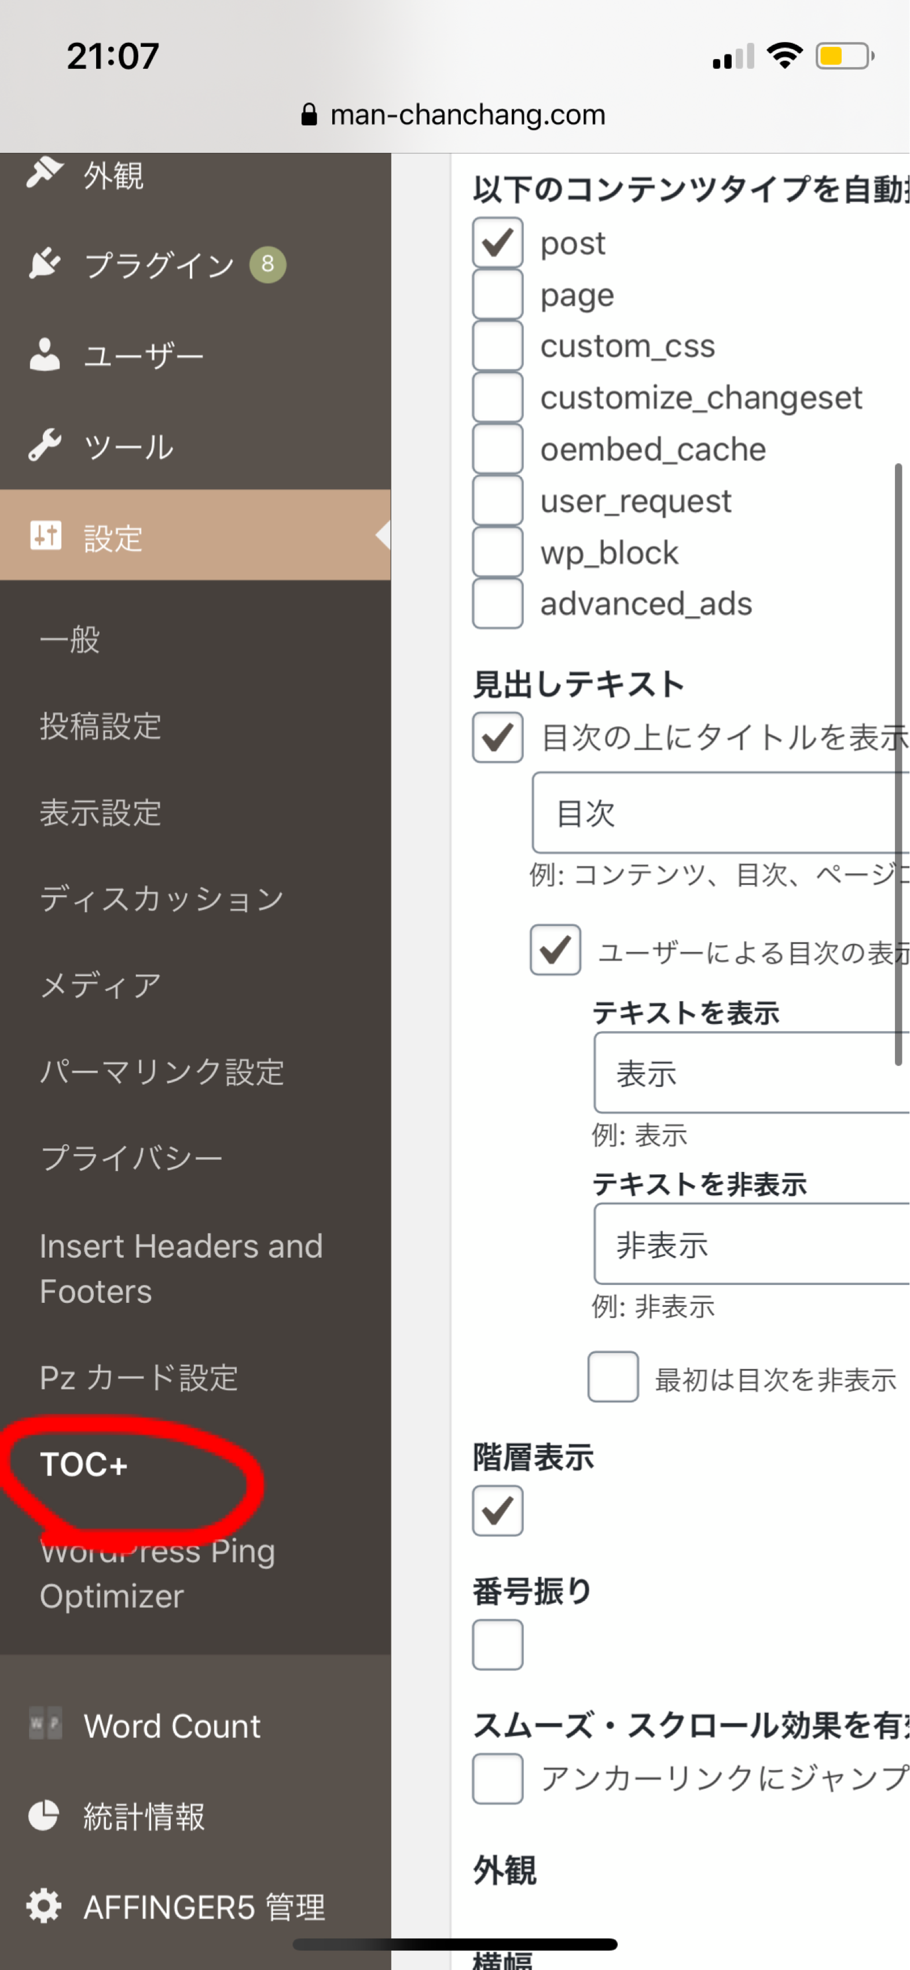Click the Plugins (プラグイン) plug icon
The width and height of the screenshot is (910, 1970).
[x=45, y=264]
